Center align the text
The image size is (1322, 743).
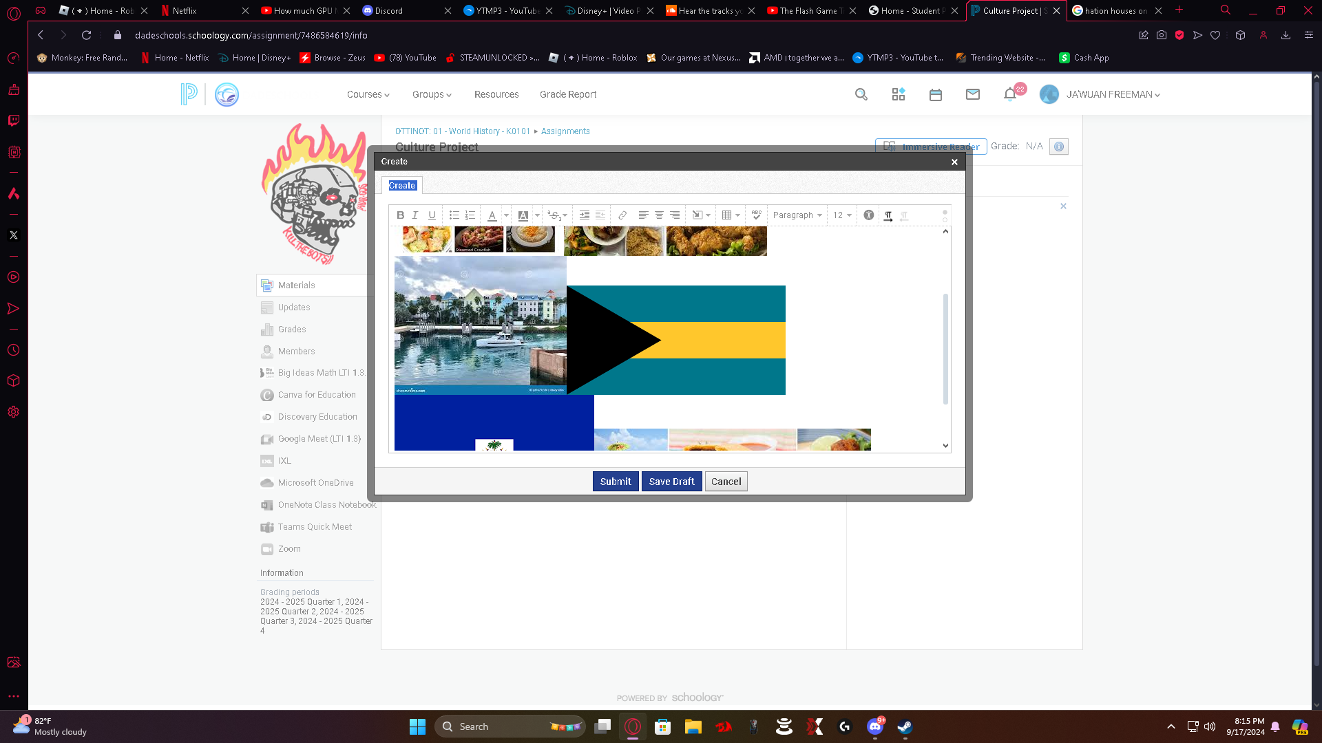(659, 215)
